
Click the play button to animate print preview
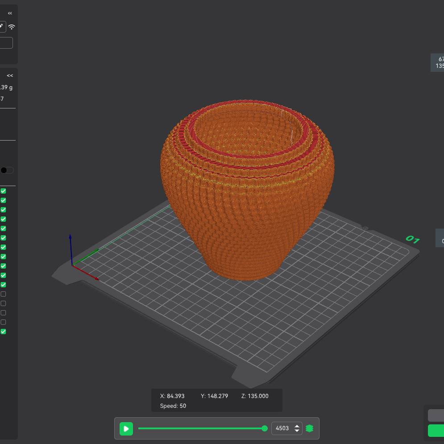126,428
